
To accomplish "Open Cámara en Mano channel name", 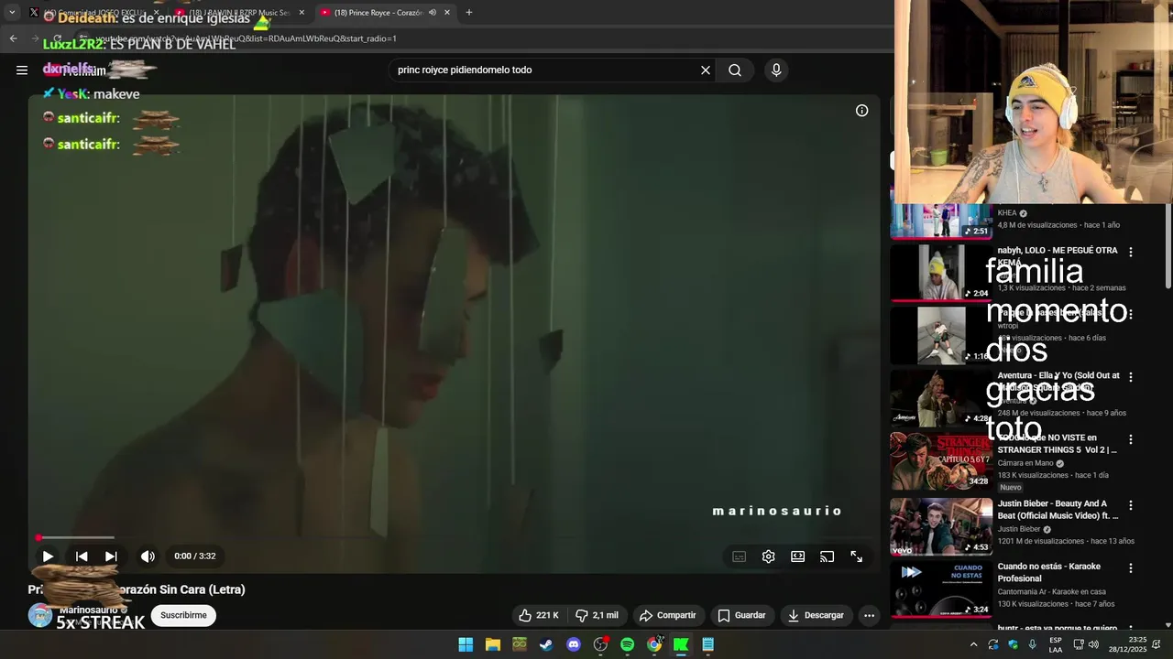I will coord(1025,463).
